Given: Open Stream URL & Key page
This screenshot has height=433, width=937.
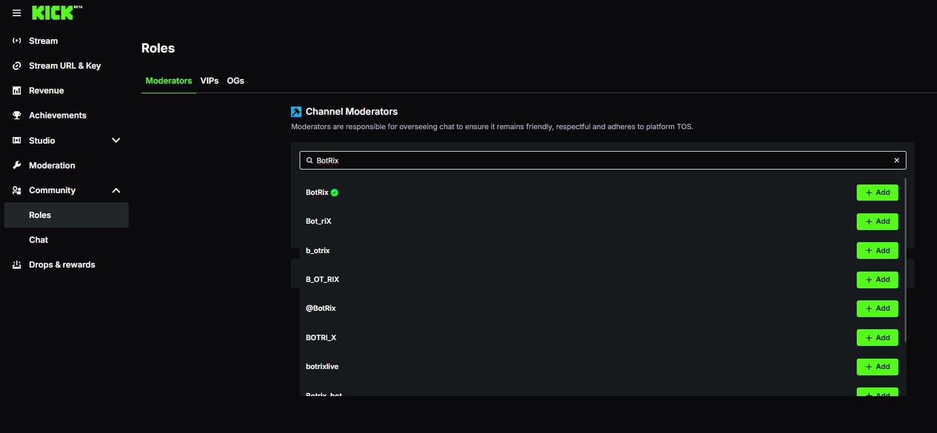Looking at the screenshot, I should pyautogui.click(x=66, y=66).
